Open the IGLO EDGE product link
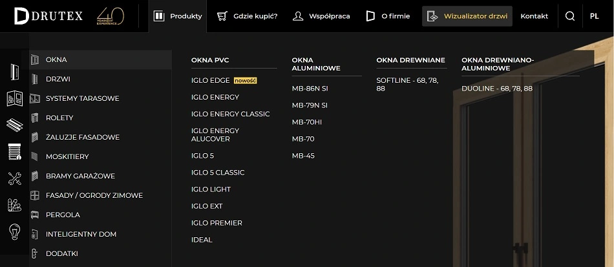 [x=210, y=80]
